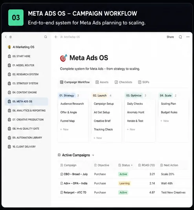Click the Retarget – ATC 7D page icon
This screenshot has height=210, width=194.
(x=62, y=192)
